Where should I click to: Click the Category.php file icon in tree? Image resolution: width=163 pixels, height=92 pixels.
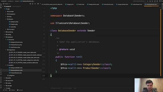click(x=9, y=22)
